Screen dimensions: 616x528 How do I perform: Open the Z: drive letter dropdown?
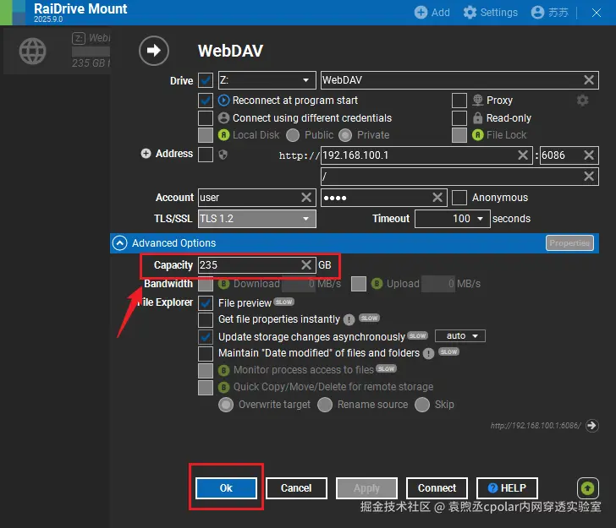coord(267,80)
